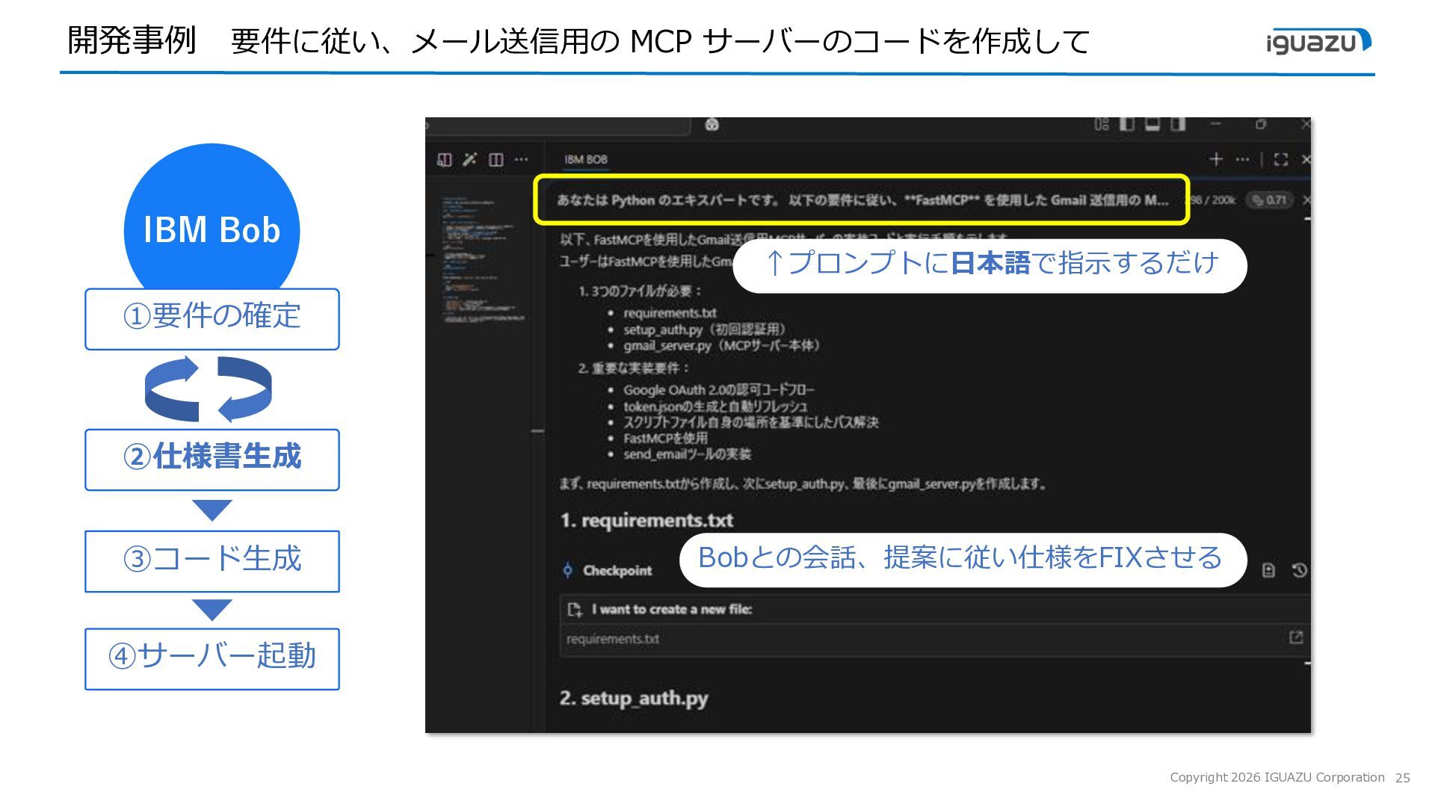Screen dimensions: 1435x807
Task: Open requirements.txt with the external link icon
Action: [x=1295, y=637]
